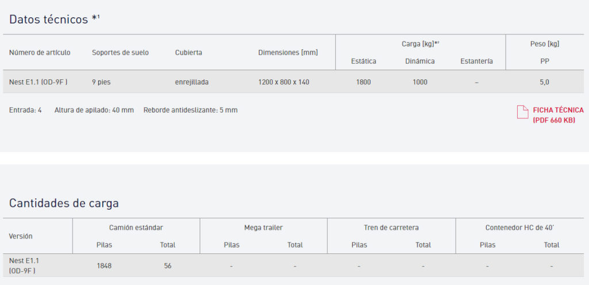Select the Nest E1.1 technical data row
The height and width of the screenshot is (285, 589).
pyautogui.click(x=39, y=82)
